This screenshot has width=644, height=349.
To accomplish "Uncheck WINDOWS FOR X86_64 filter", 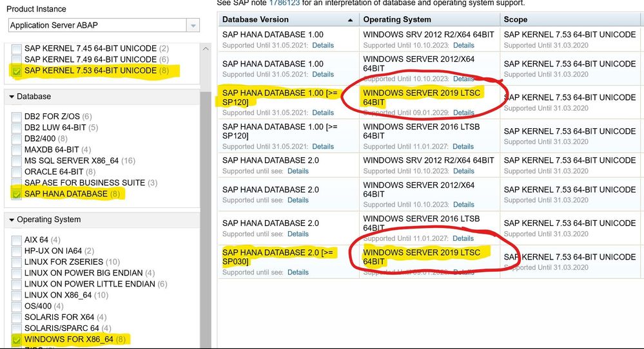I will pyautogui.click(x=16, y=340).
